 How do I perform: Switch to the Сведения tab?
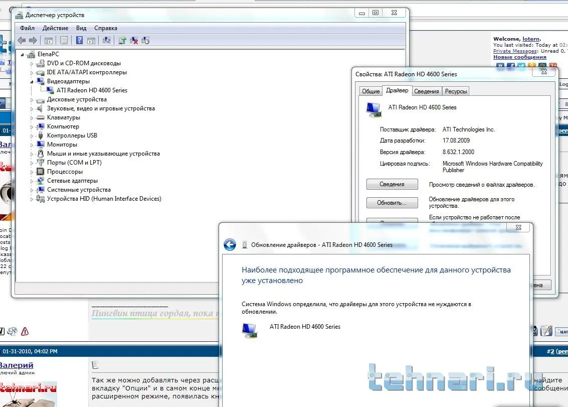point(426,91)
